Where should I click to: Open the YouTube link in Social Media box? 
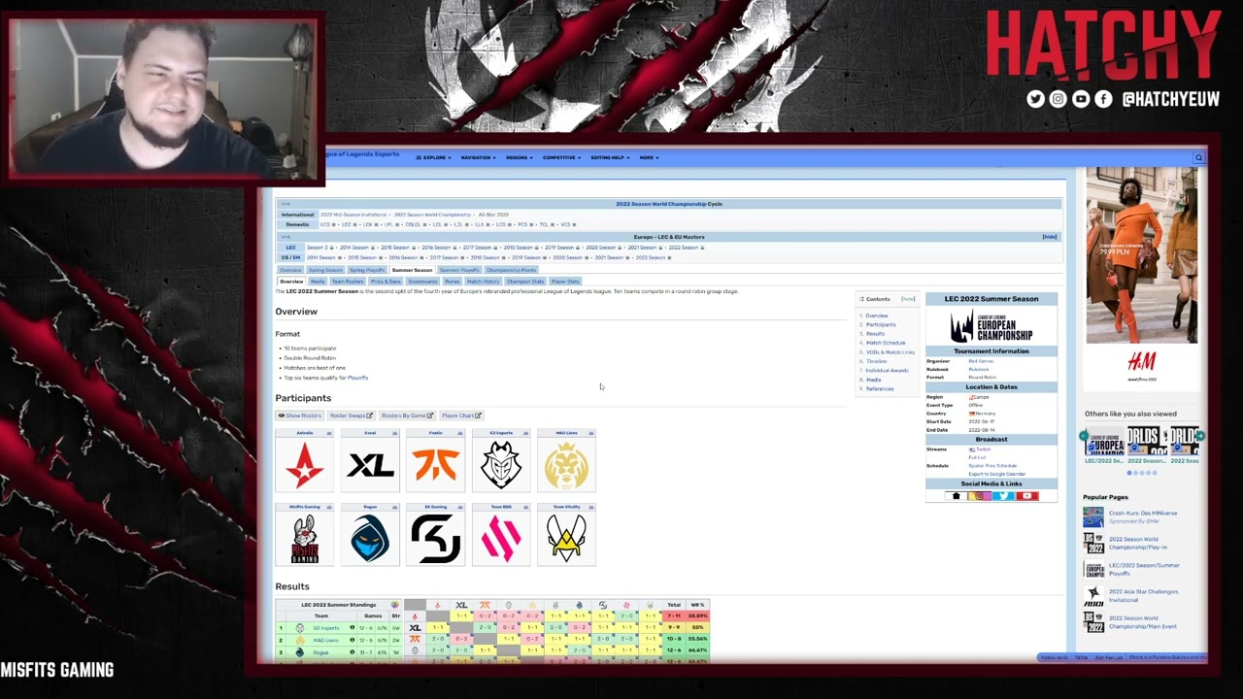pos(1027,496)
